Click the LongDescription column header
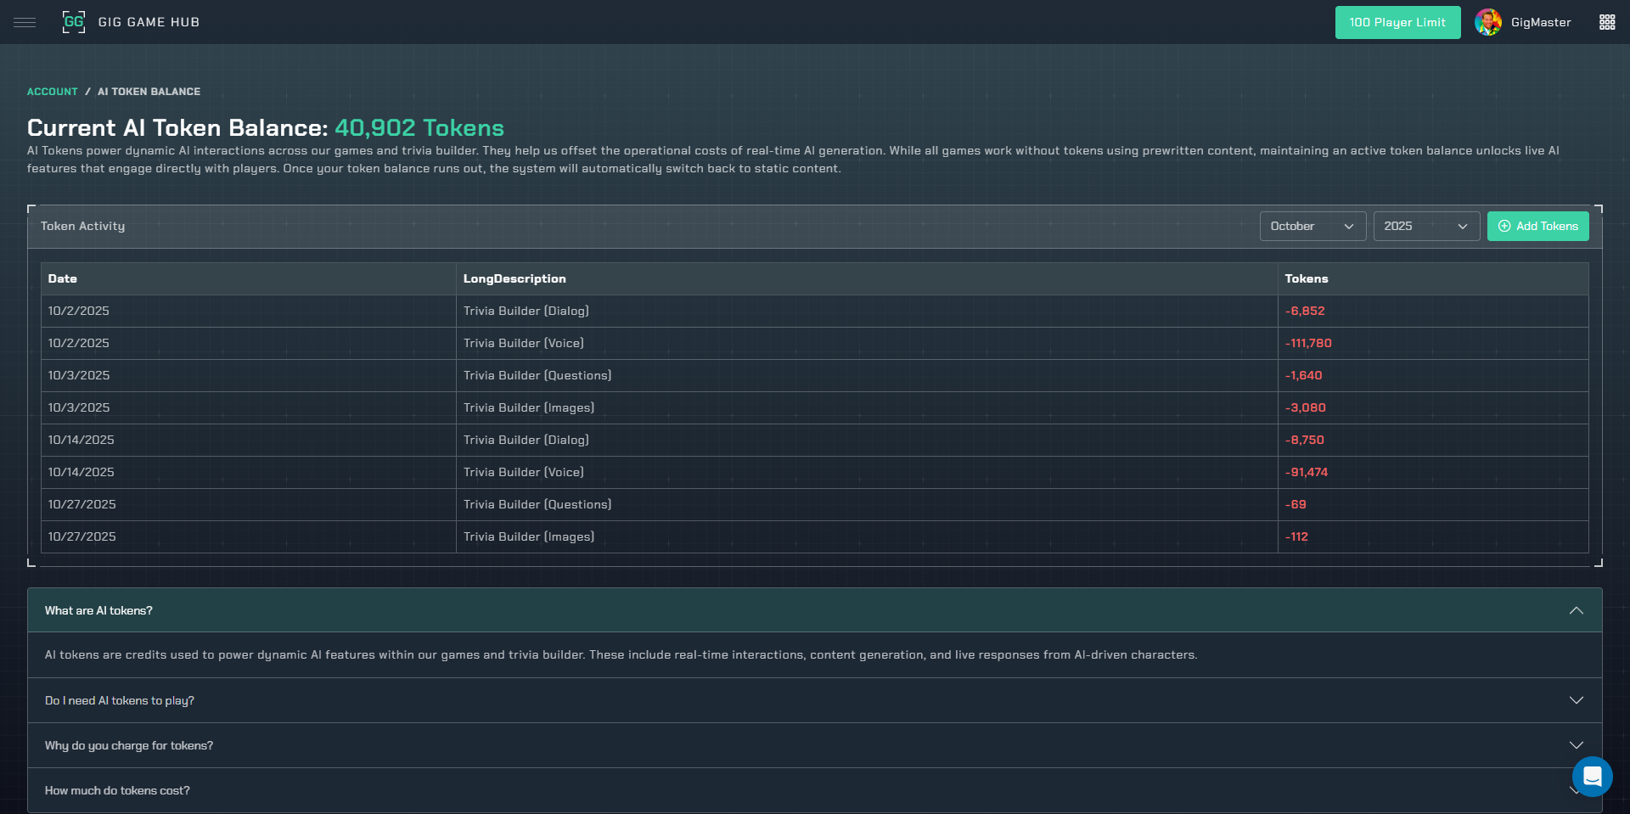Screen dimensions: 1630x814 coord(514,278)
